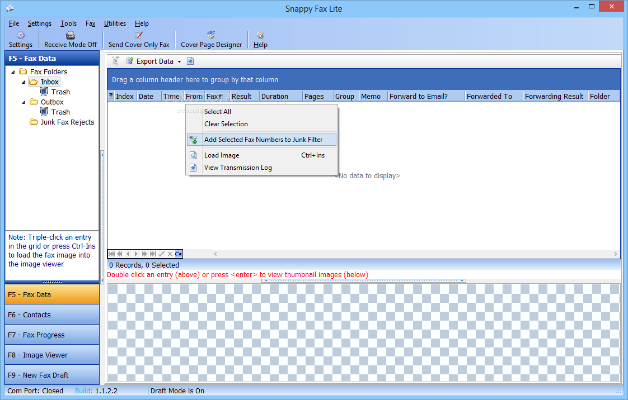628x400 pixels.
Task: Switch to F8 - Image Viewer panel
Action: 52,355
